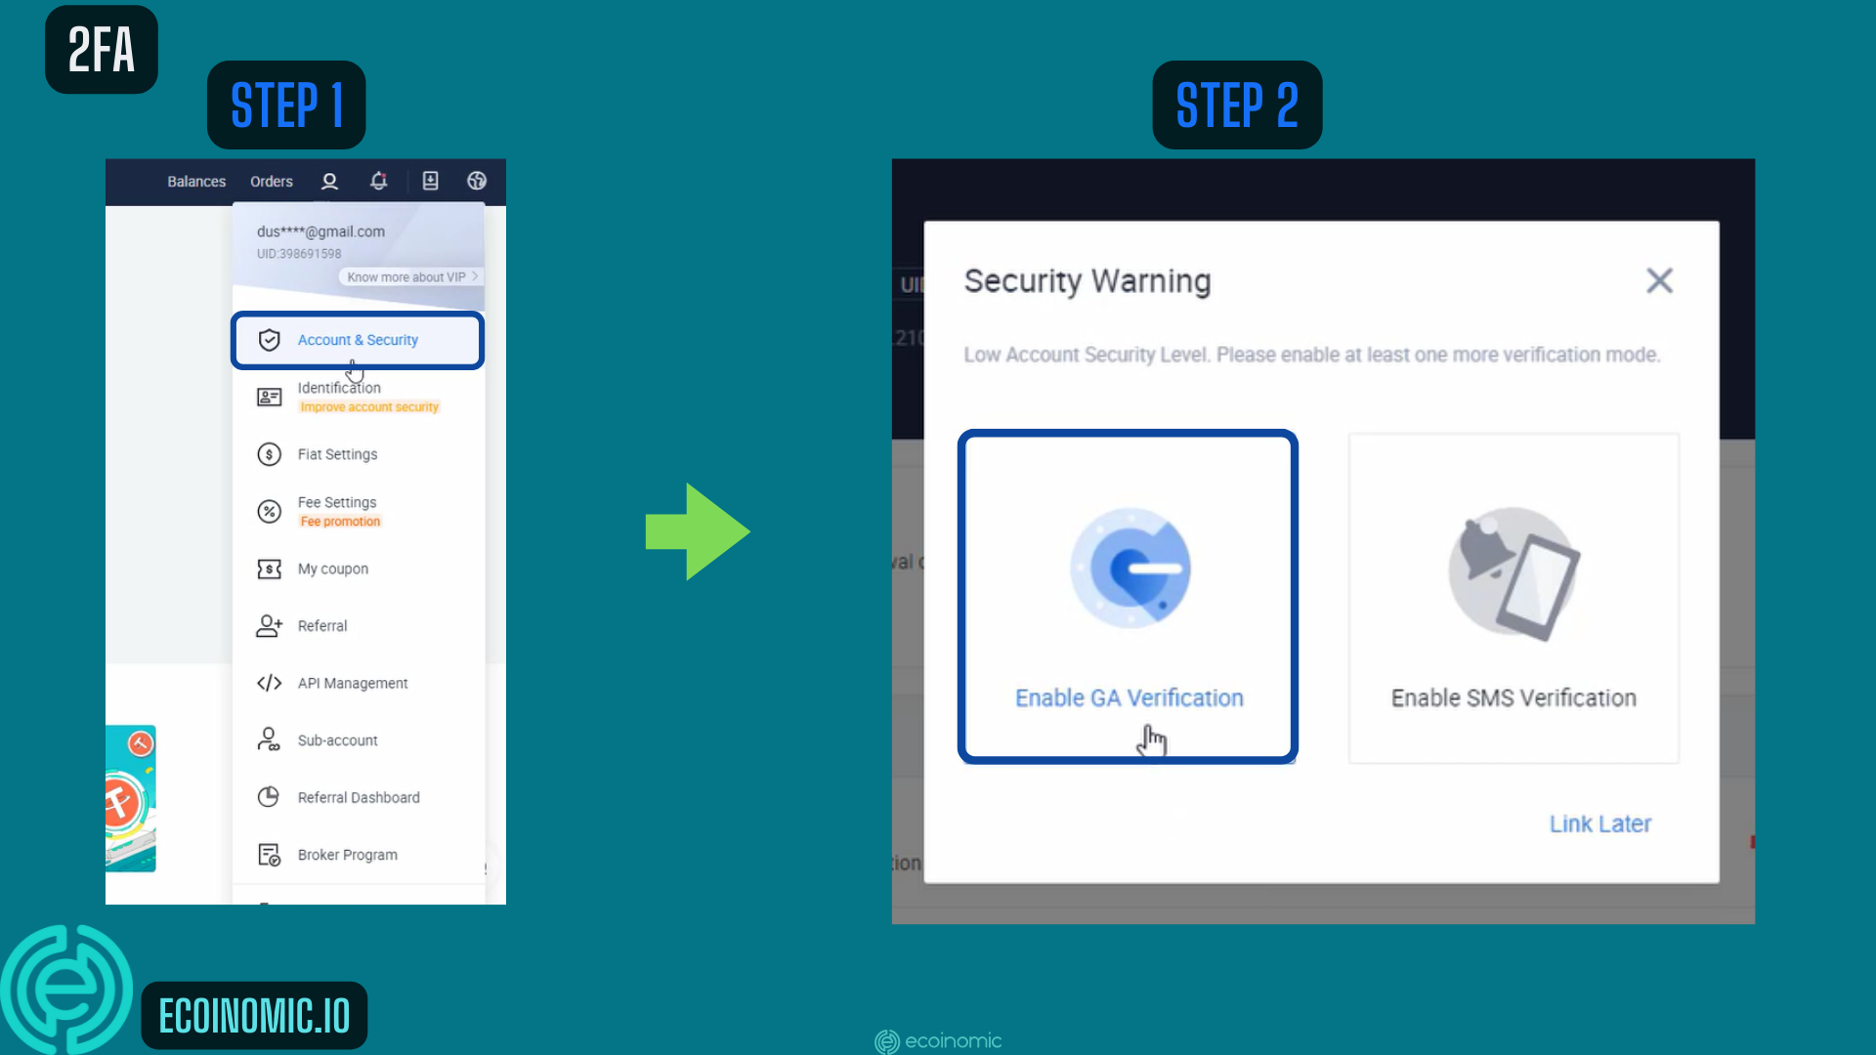Click the Fiat Settings icon

point(268,453)
